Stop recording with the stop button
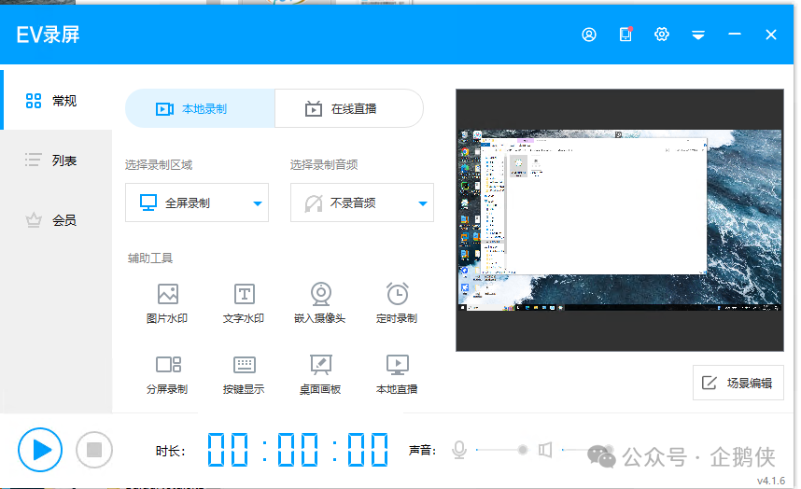801x489 pixels. pyautogui.click(x=94, y=450)
